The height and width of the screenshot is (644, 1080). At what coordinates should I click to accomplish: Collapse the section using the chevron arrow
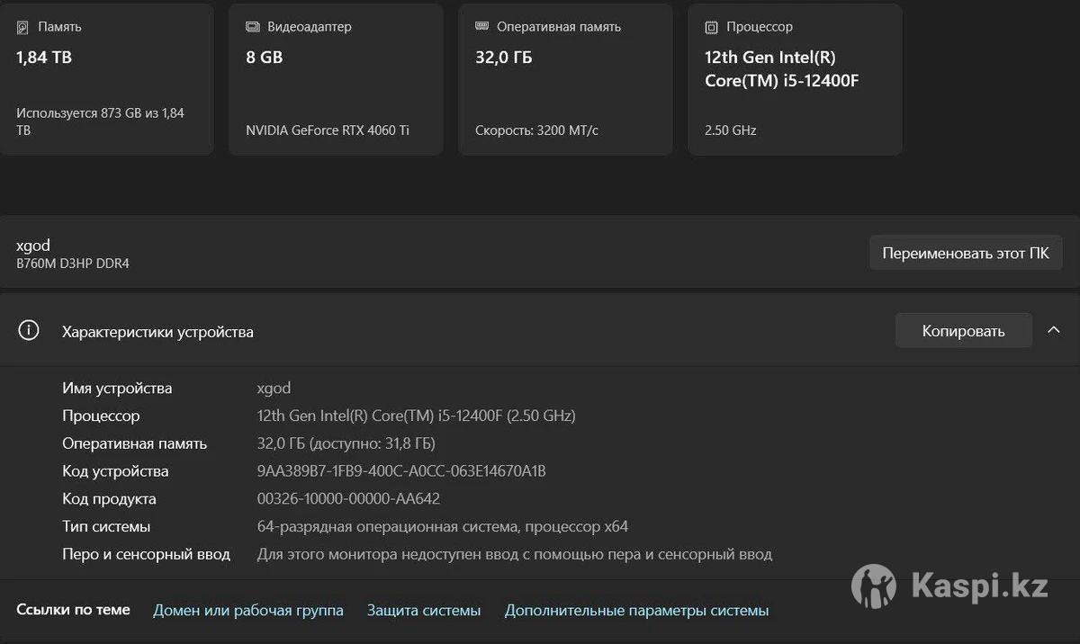coord(1054,330)
